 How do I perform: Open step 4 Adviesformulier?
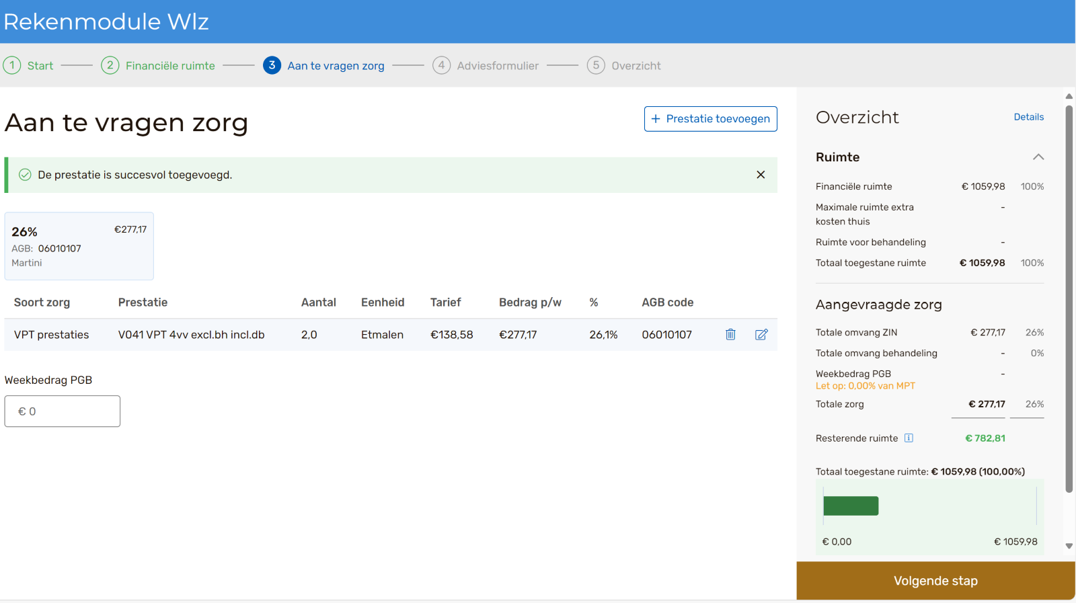coord(486,65)
